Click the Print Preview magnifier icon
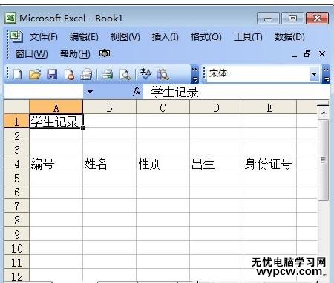Screen dimensions: 334x283 (125, 74)
